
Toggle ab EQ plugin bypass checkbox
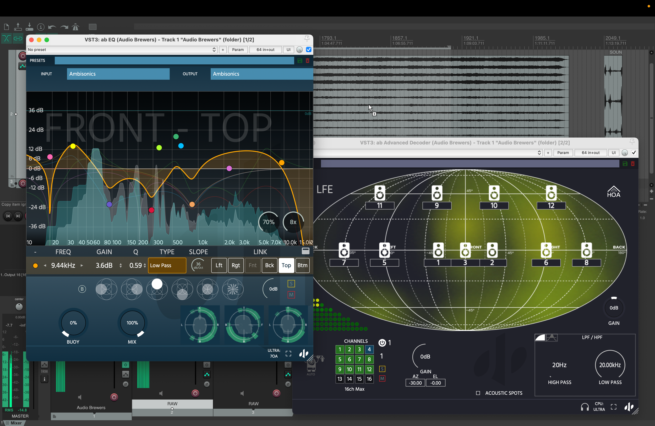[309, 50]
